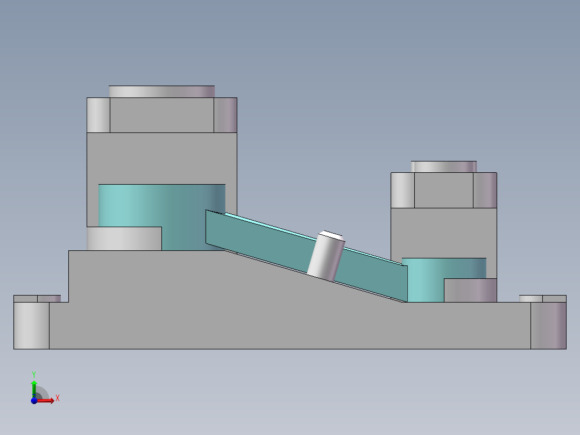The width and height of the screenshot is (580, 435).
Task: Select the tilted white cylindrical pin
Action: 326,256
